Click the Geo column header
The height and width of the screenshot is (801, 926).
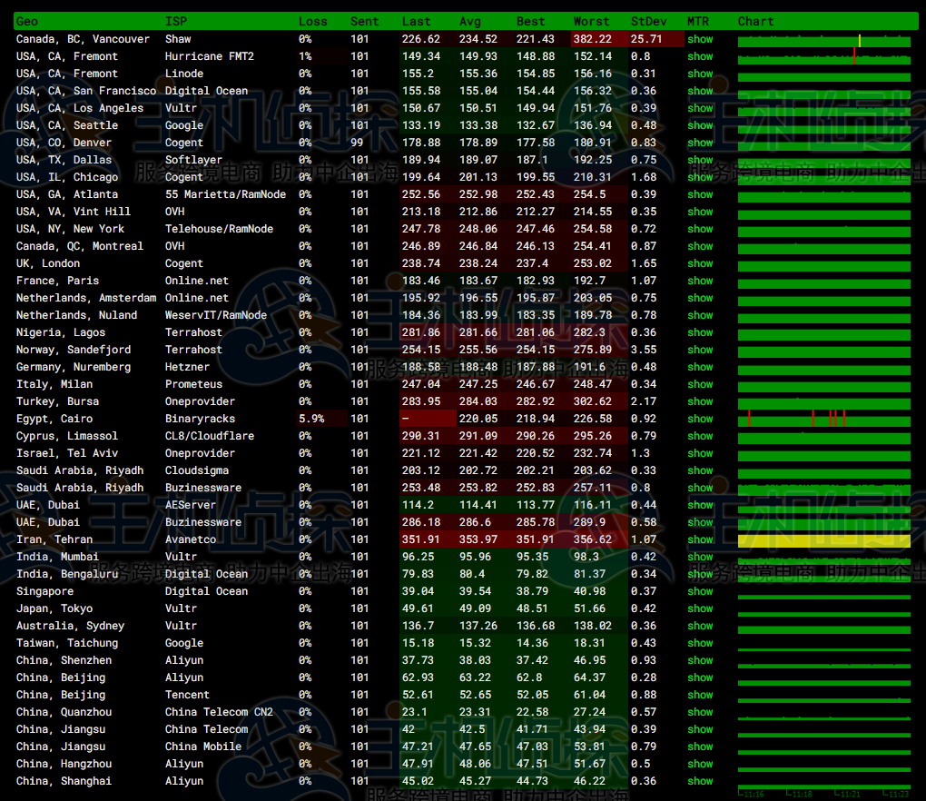click(27, 21)
